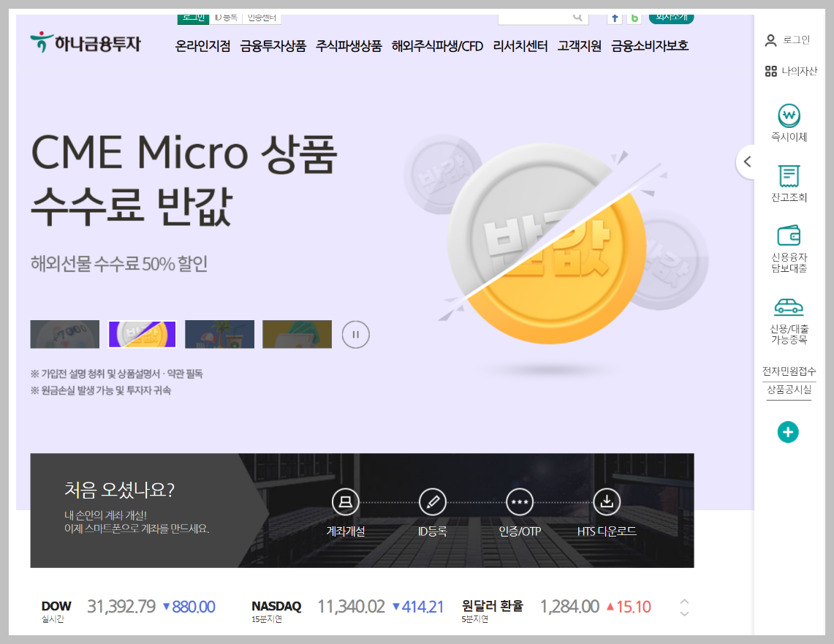Click the ID등록 link in top bar

pyautogui.click(x=226, y=18)
